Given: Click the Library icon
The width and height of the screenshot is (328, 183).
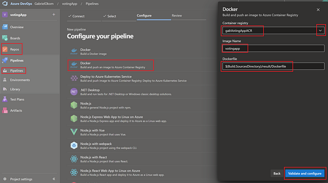Looking at the screenshot, I should click(5, 89).
